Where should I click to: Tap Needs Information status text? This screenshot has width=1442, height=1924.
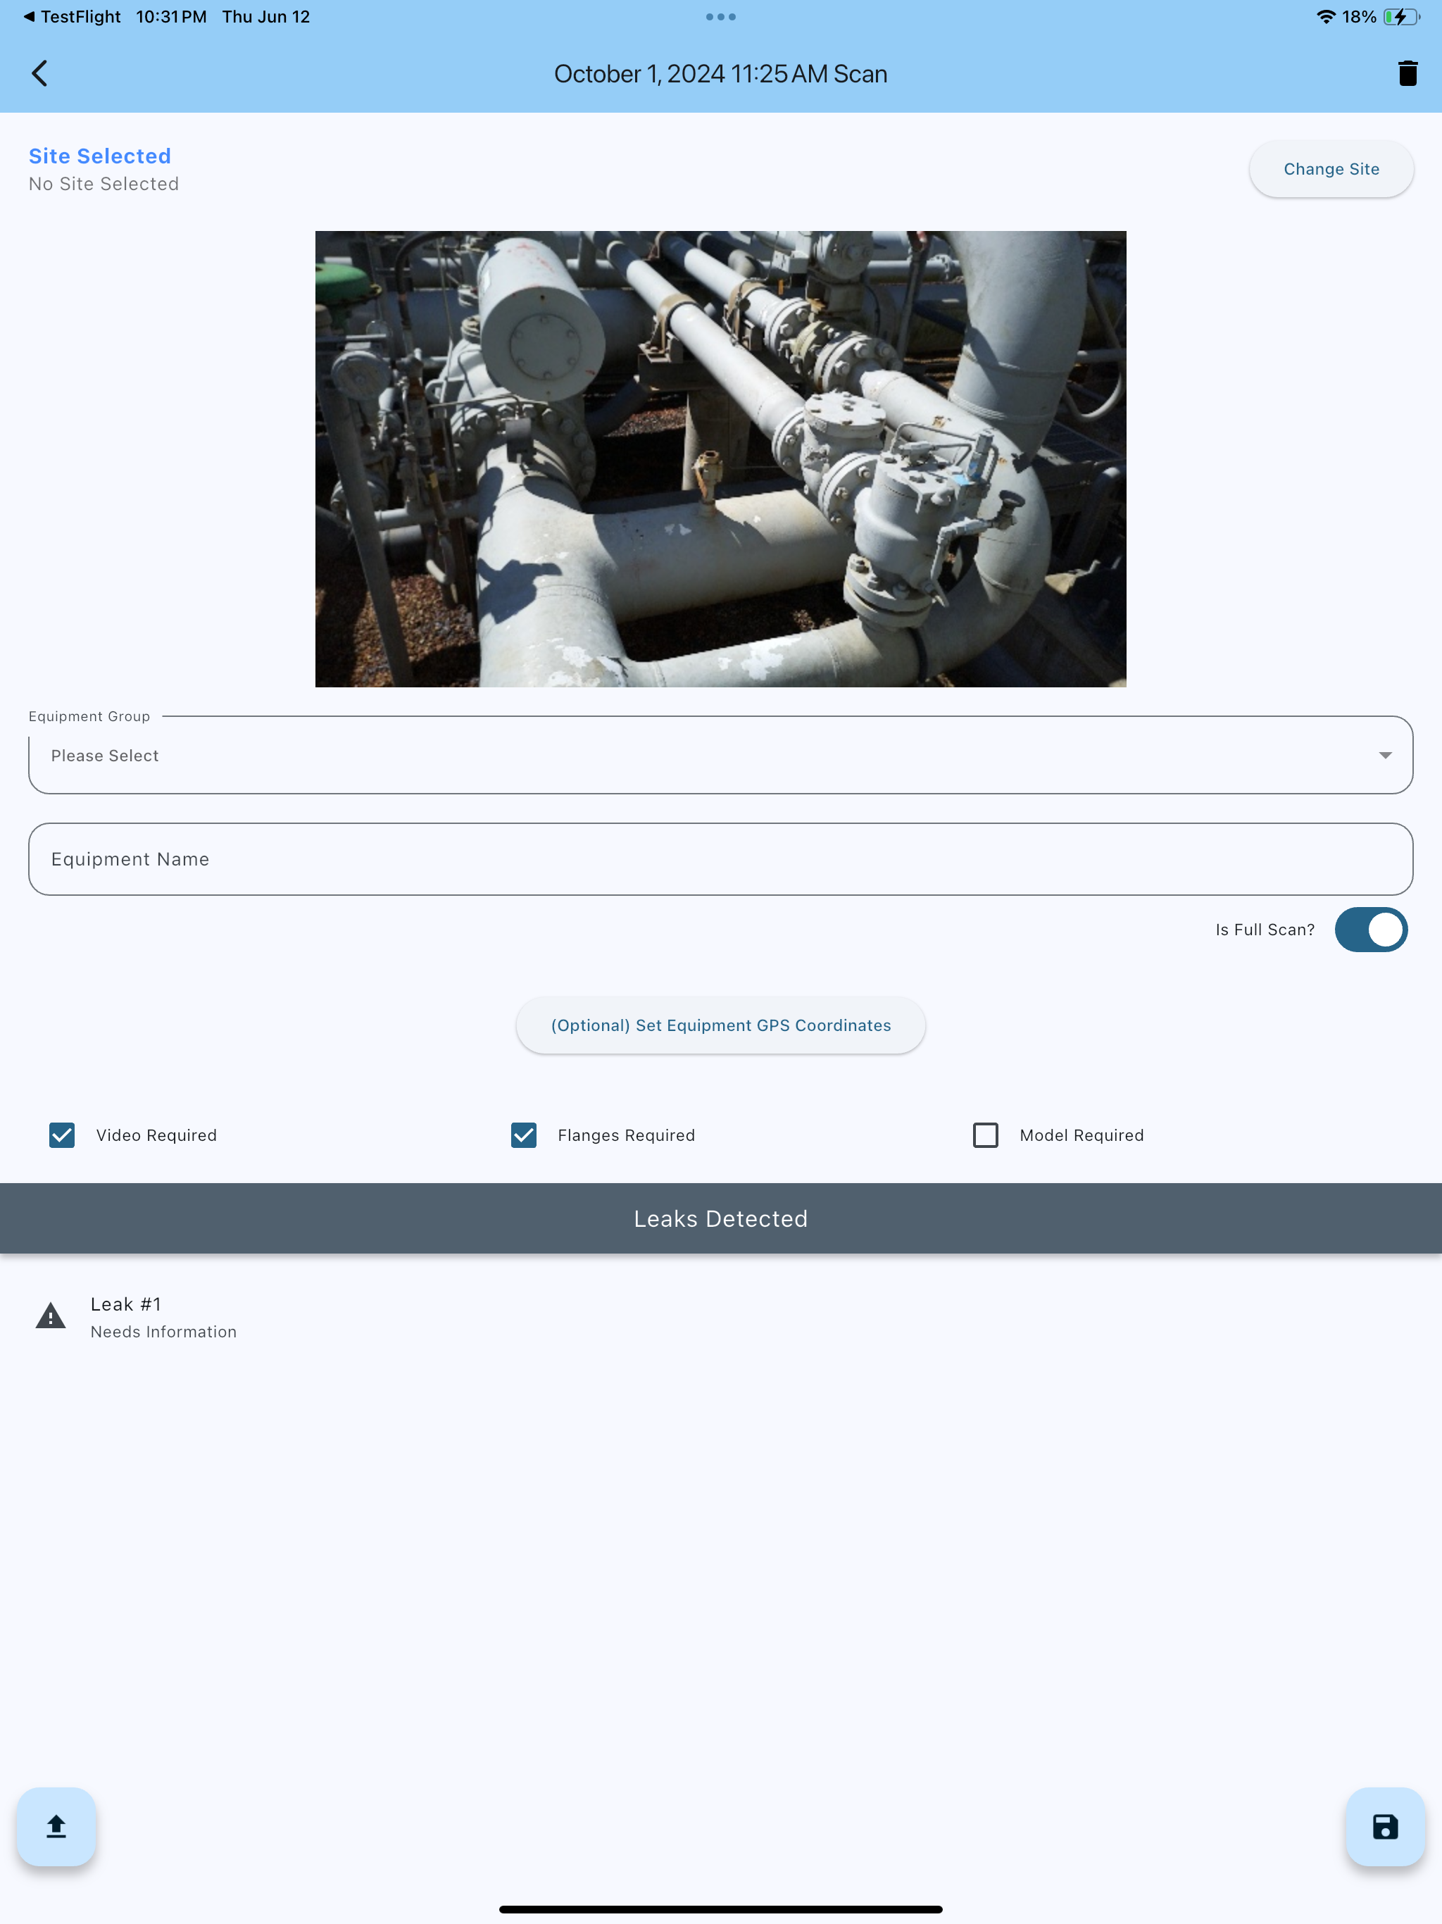pos(163,1332)
